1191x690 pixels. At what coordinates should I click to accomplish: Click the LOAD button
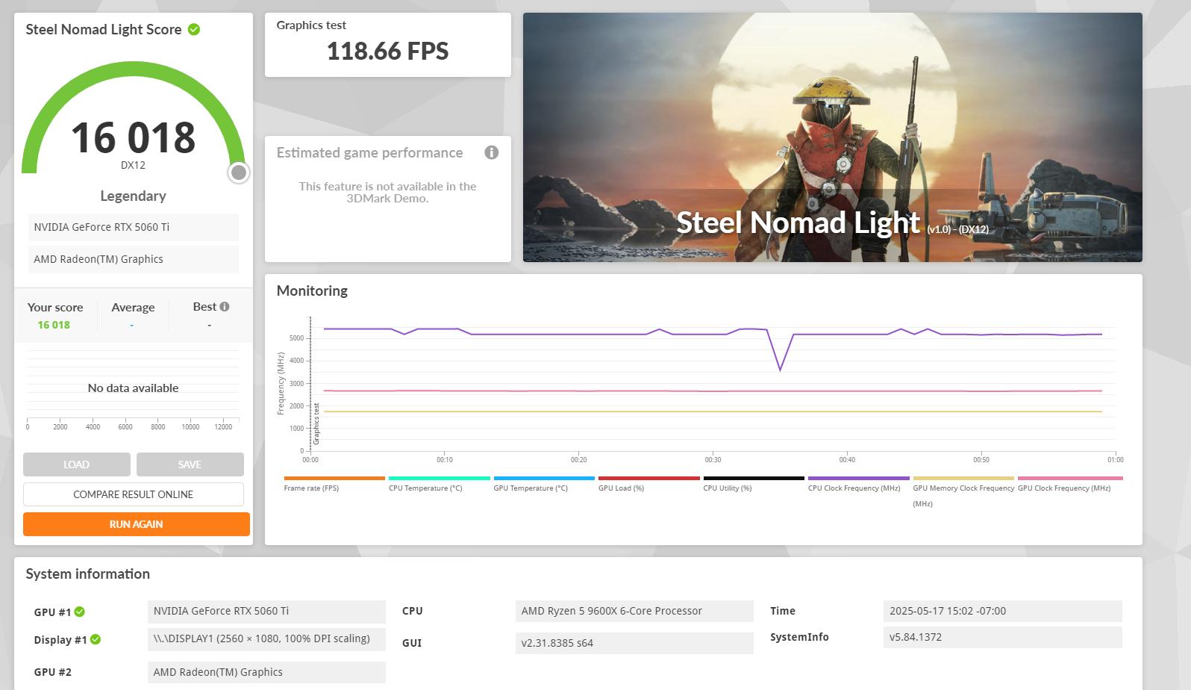coord(77,464)
